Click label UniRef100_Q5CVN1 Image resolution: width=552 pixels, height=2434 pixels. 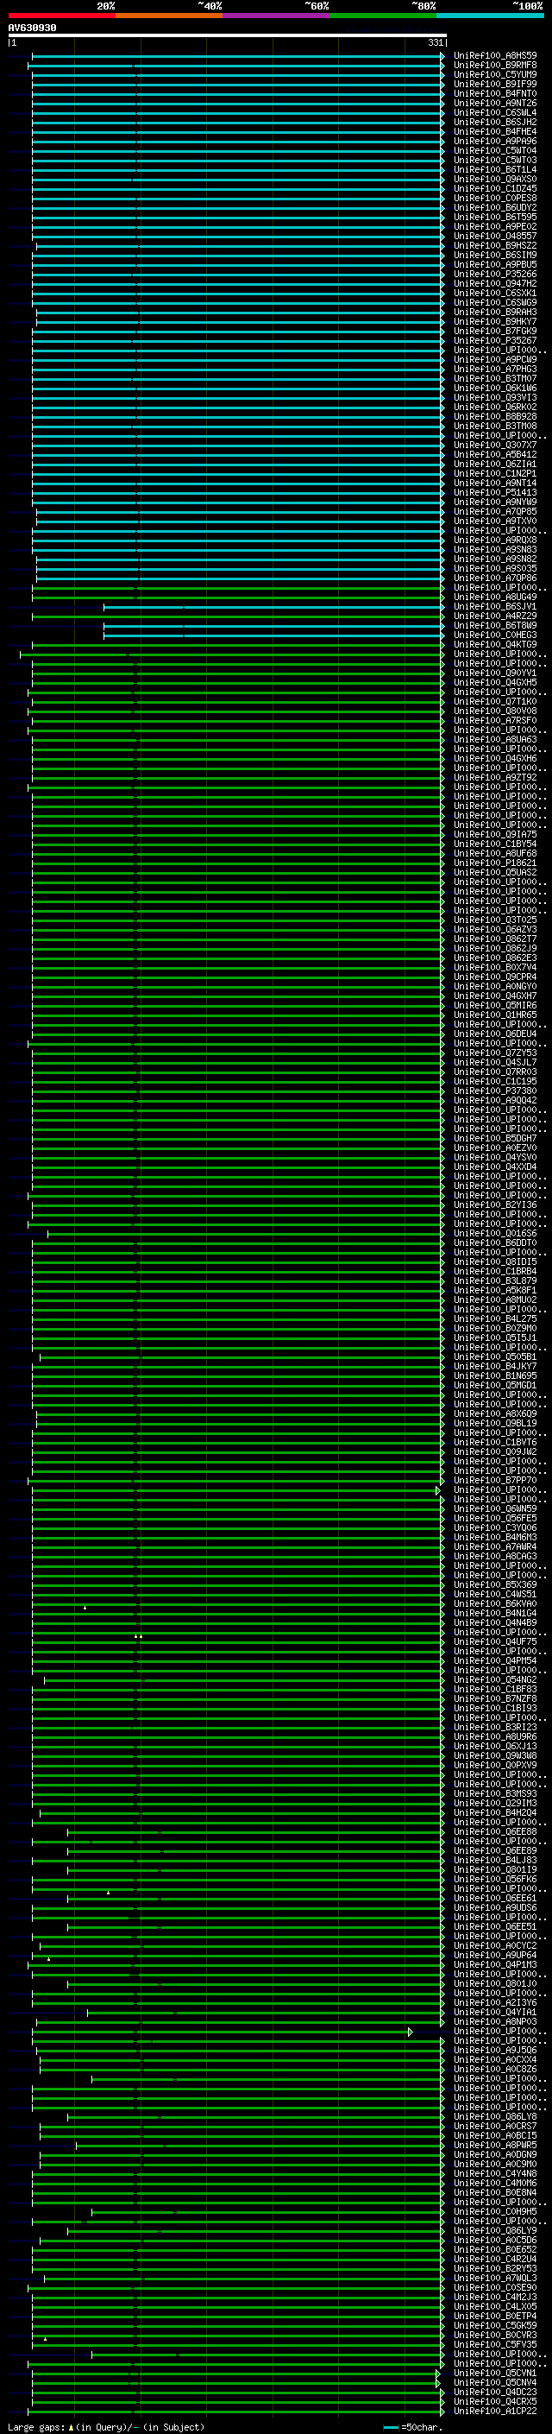coord(494,2373)
